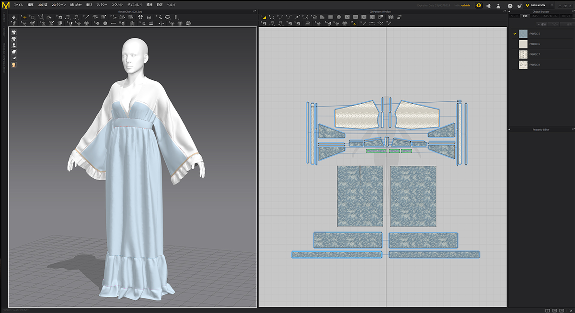Screen dimensions: 575x313
Task: Click the yellow diamond sewing icon in 2D toolbar
Action: [x=354, y=23]
